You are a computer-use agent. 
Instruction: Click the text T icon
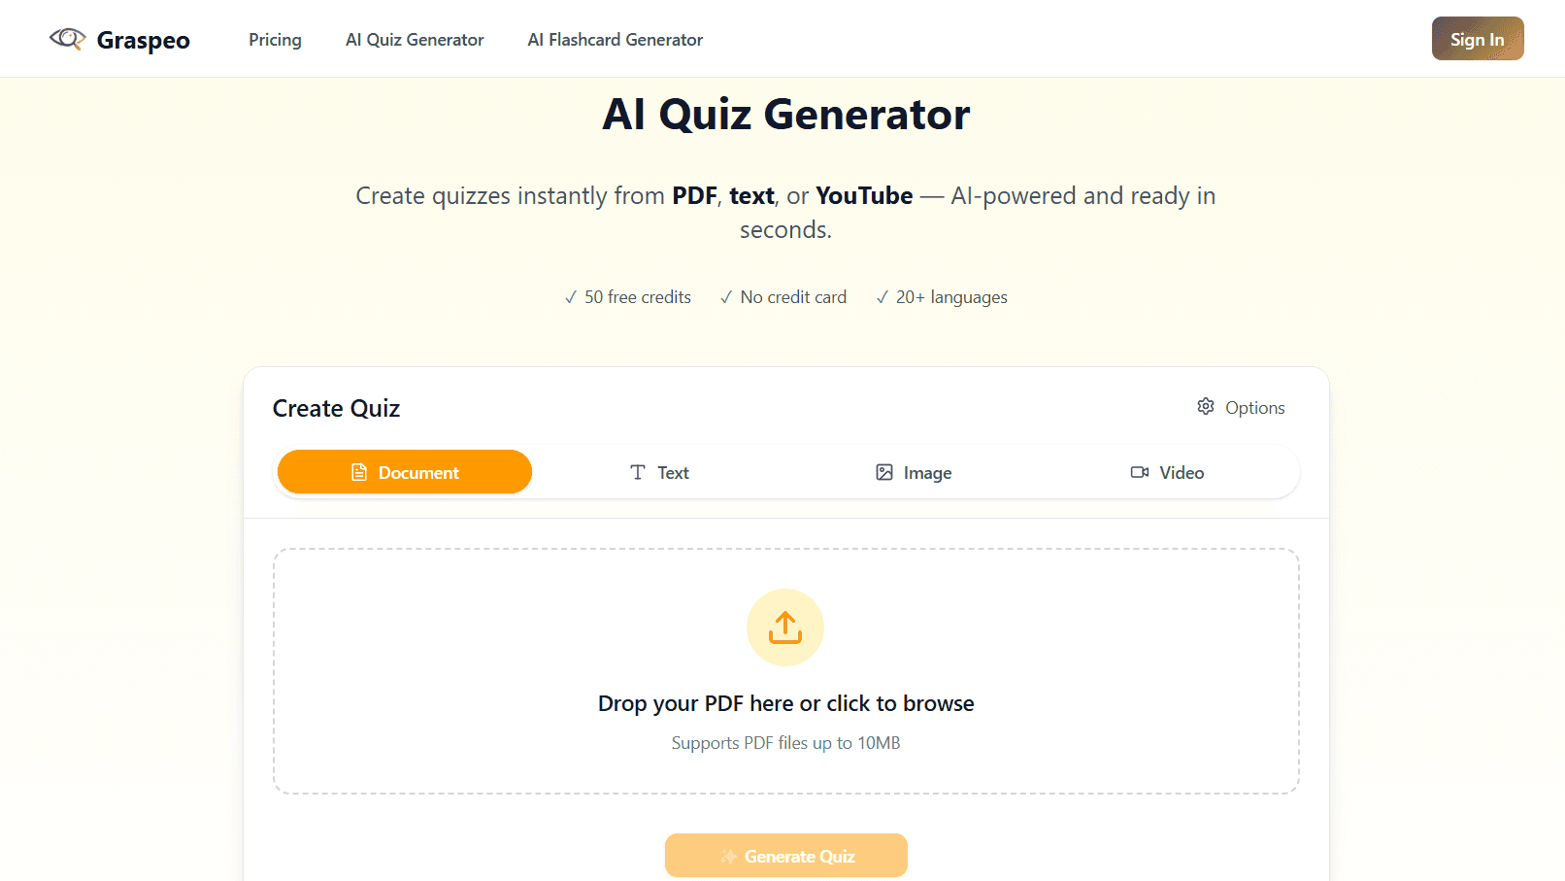click(x=638, y=473)
